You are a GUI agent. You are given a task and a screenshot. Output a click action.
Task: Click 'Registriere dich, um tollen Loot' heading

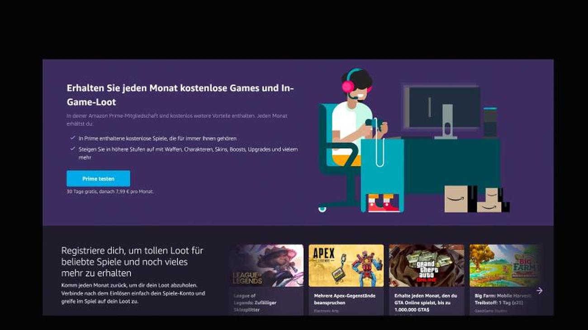tap(132, 261)
